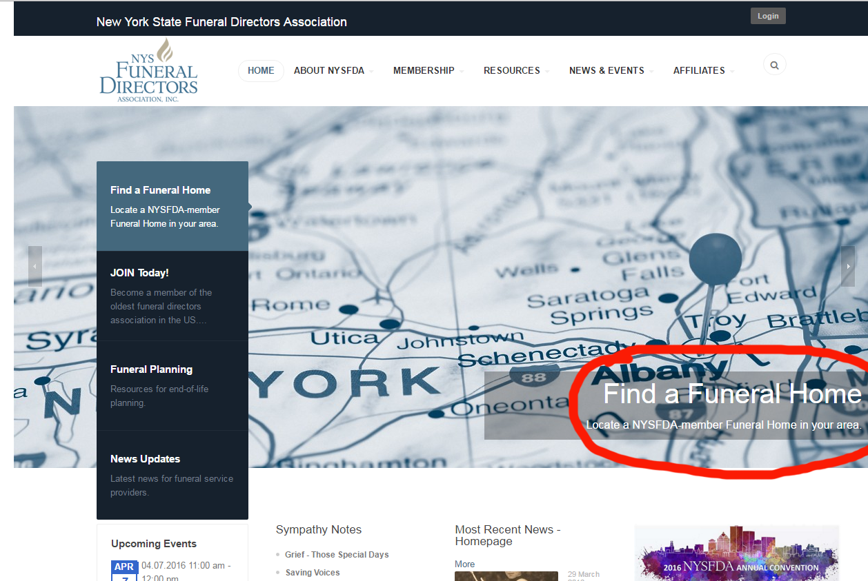Open the 2016 NYSFDA Annual Convention banner
The image size is (868, 581).
(x=736, y=553)
